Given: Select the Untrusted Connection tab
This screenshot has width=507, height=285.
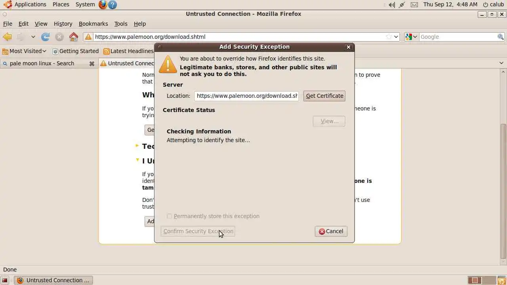Looking at the screenshot, I should (x=127, y=63).
